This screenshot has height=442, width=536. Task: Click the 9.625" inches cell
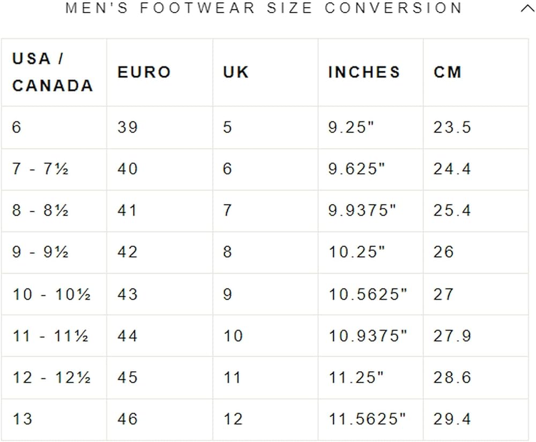coord(357,169)
